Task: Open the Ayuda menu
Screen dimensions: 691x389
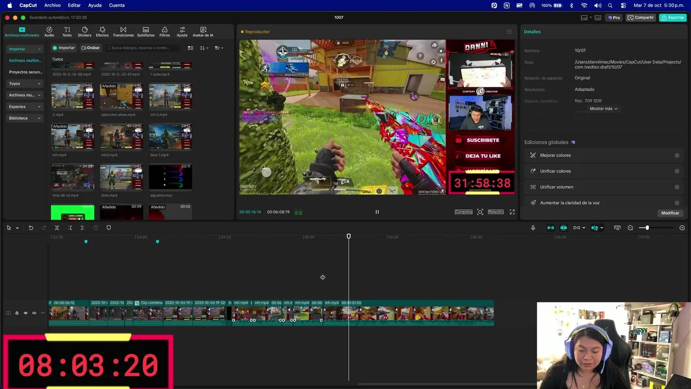Action: pyautogui.click(x=94, y=5)
